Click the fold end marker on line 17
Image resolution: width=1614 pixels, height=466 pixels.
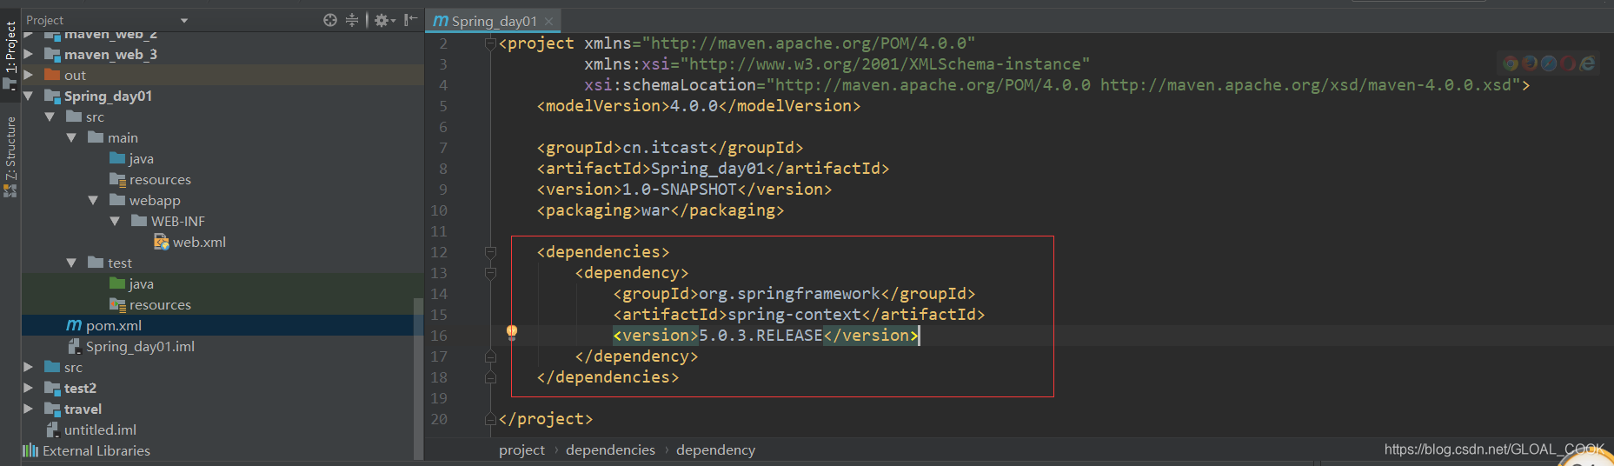490,356
